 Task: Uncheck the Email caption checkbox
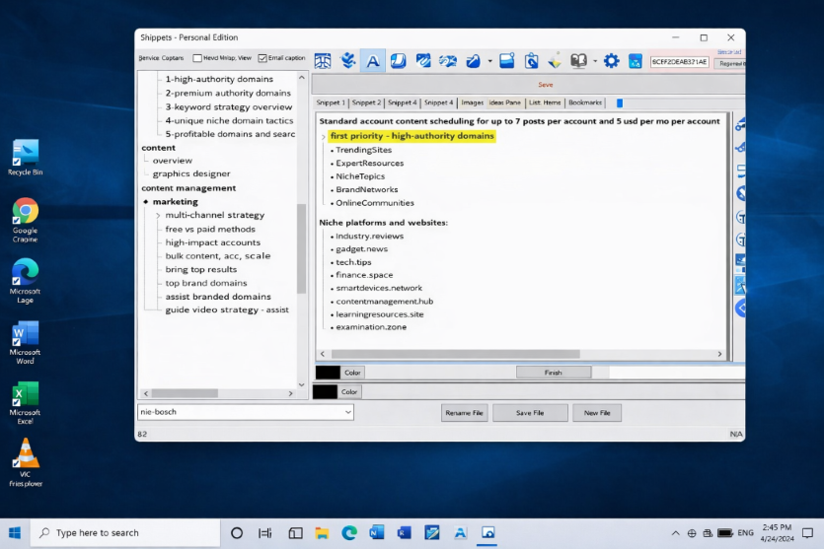tap(262, 58)
